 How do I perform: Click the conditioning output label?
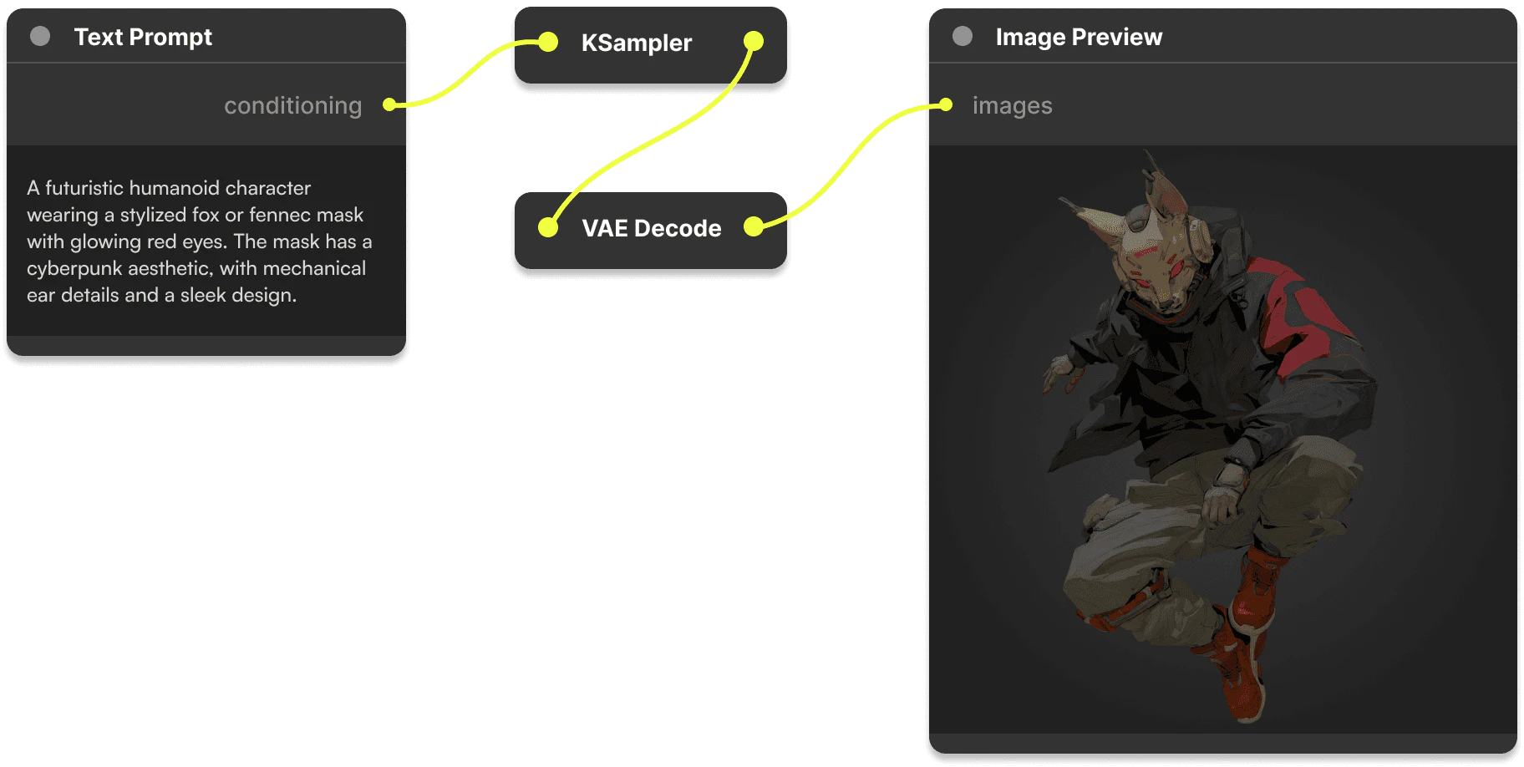(x=292, y=105)
